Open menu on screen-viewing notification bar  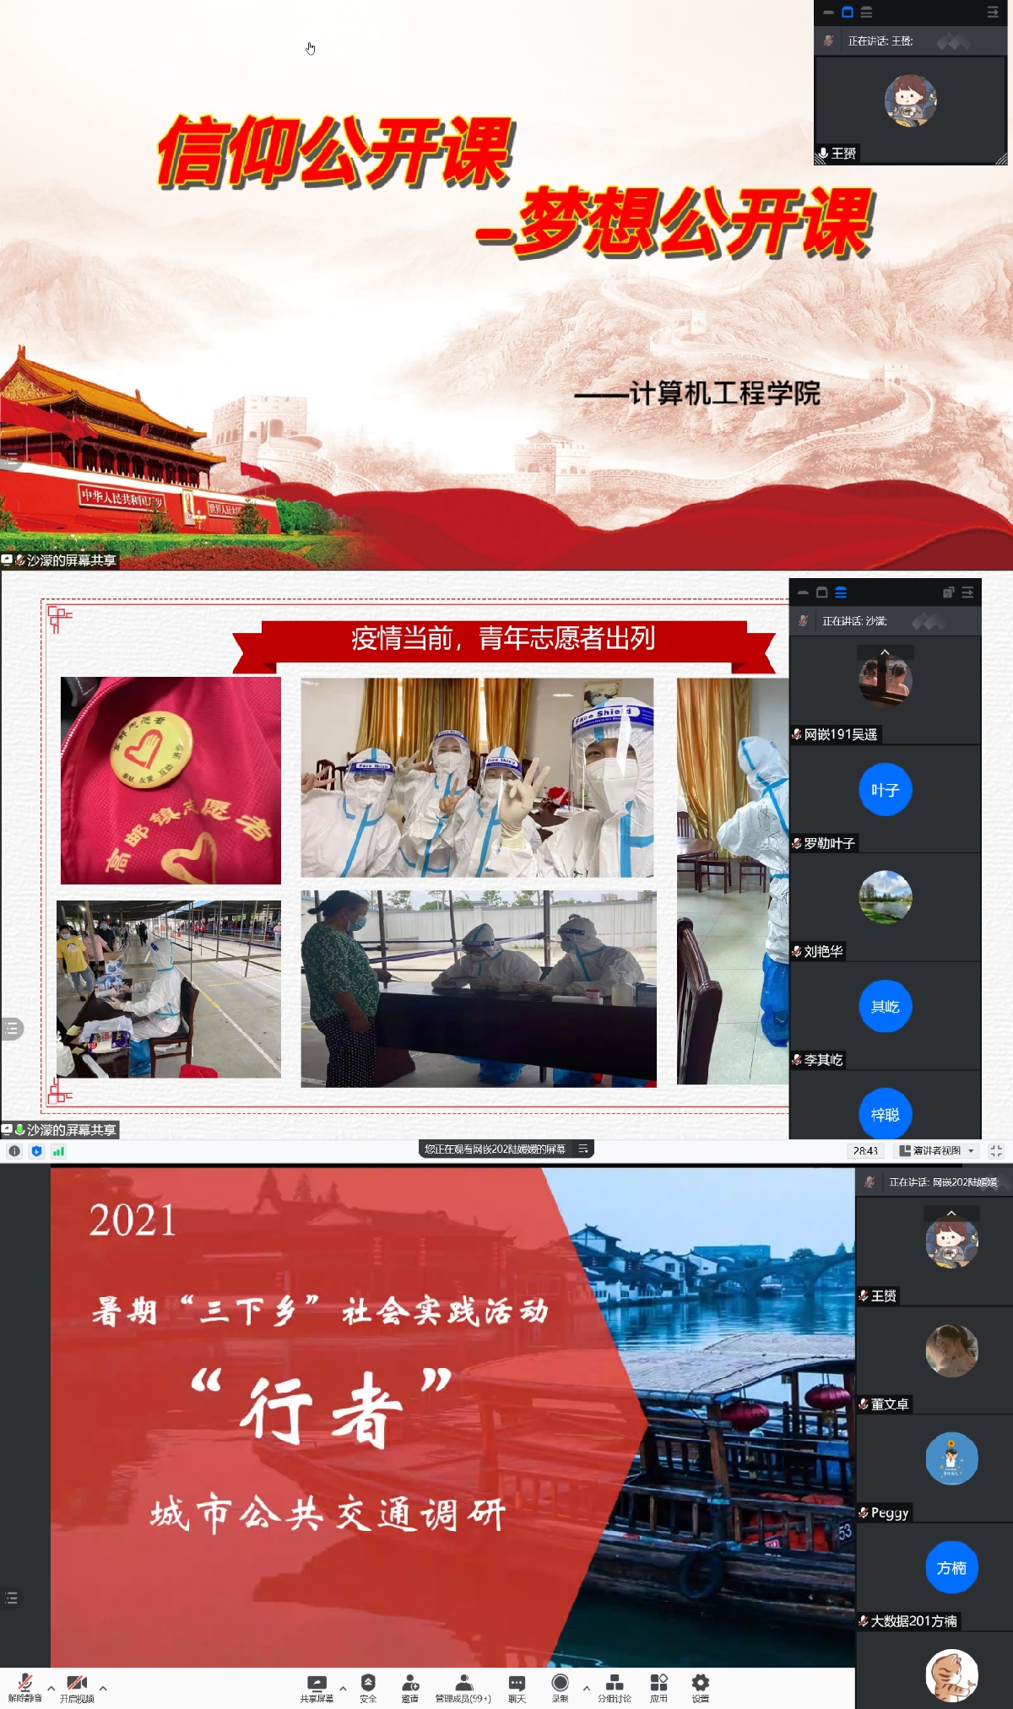coord(583,1149)
